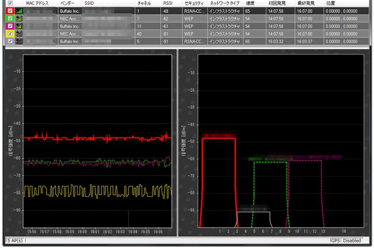Select RSSI value -61 cell
Viewport: 374px width, 248px height.
pos(165,26)
